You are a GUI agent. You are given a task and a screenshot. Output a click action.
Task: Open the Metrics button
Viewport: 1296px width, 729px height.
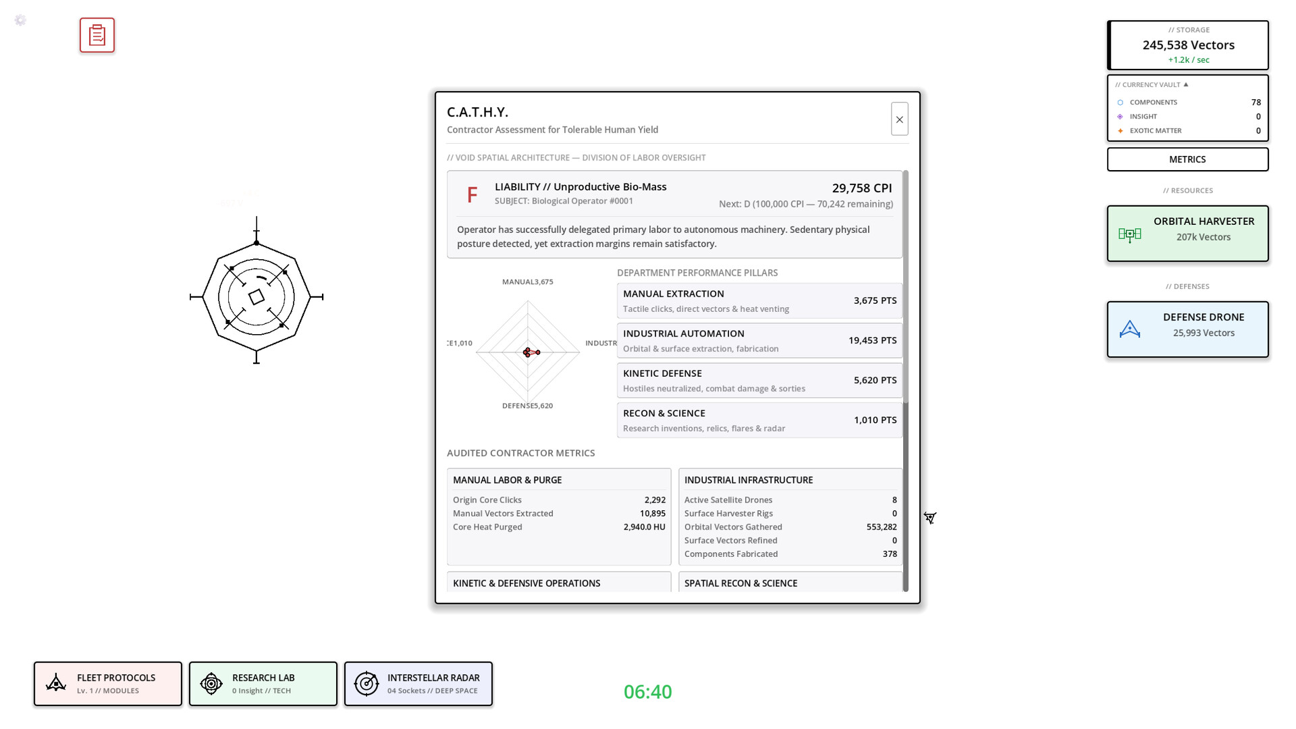click(1187, 159)
